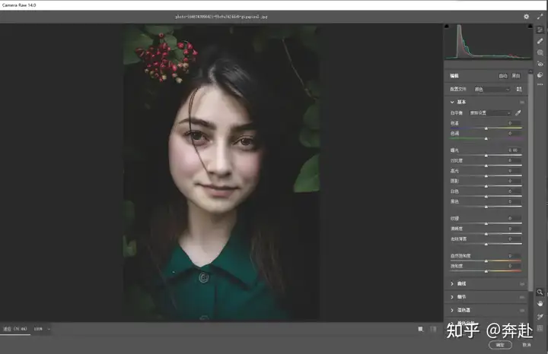This screenshot has width=548, height=354.
Task: Click the 对比度 contrast slider handle
Action: (x=486, y=166)
